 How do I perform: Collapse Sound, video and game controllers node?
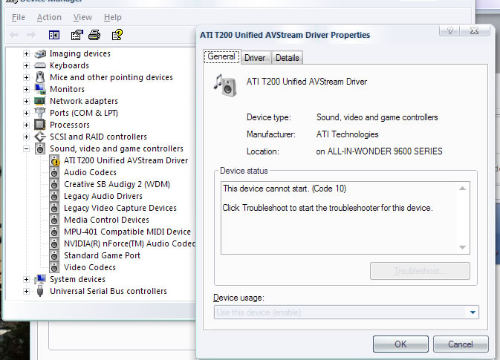tap(27, 148)
